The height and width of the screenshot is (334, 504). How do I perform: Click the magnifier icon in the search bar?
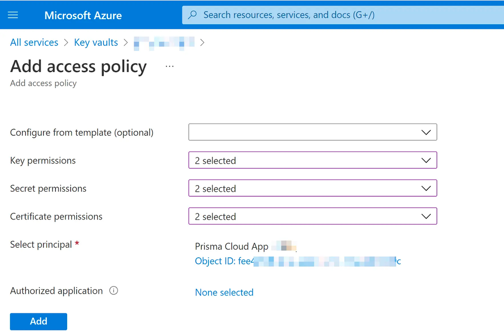[x=192, y=15]
